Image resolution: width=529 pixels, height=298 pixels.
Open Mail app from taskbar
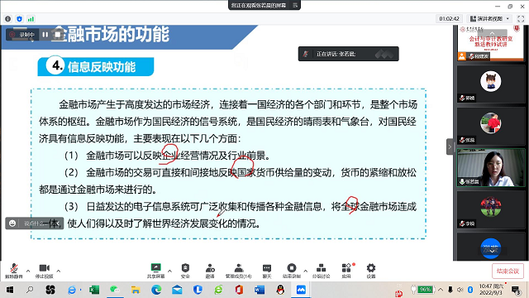(x=177, y=290)
